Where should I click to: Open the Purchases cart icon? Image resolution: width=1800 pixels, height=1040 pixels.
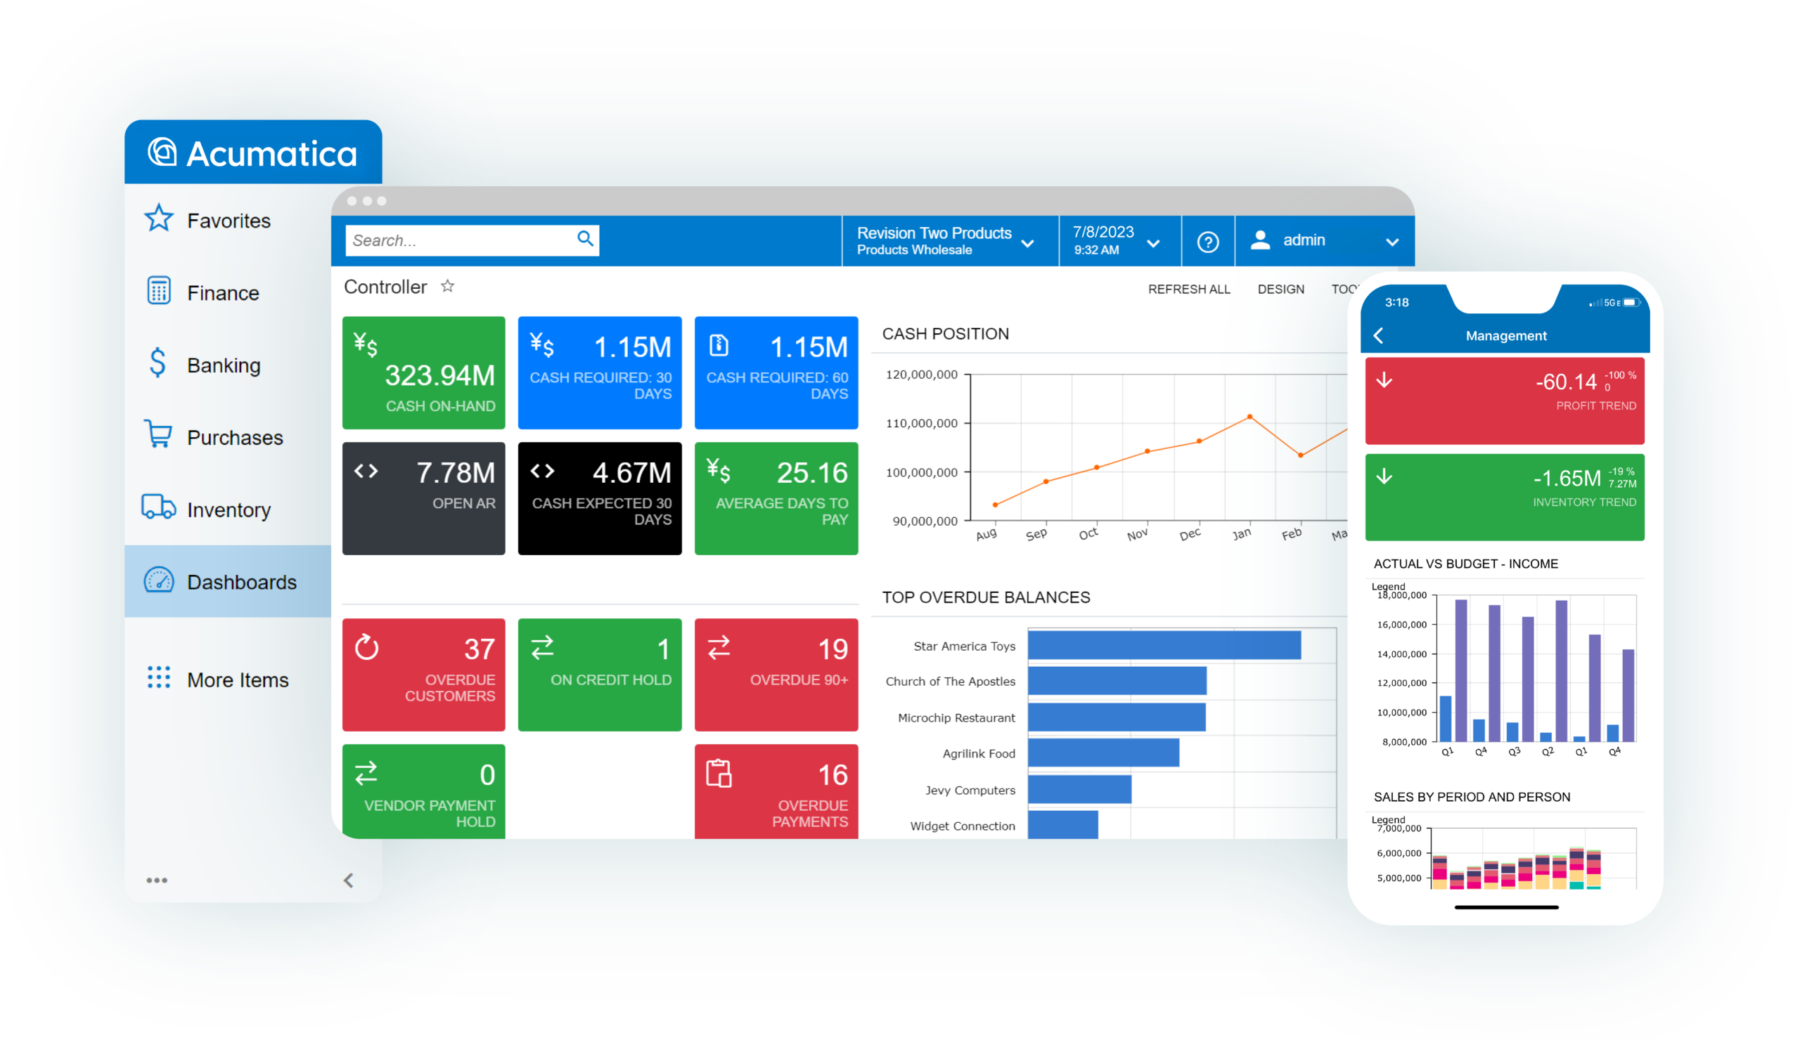pyautogui.click(x=158, y=434)
